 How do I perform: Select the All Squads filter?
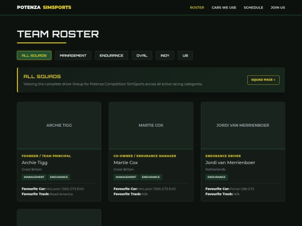click(34, 55)
